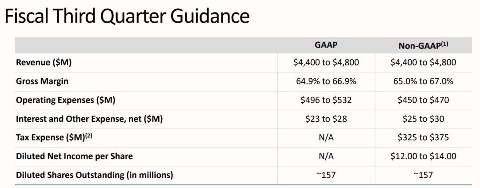
Task: Click the 64.9% to 66.9% gross margin cell
Action: [326, 81]
